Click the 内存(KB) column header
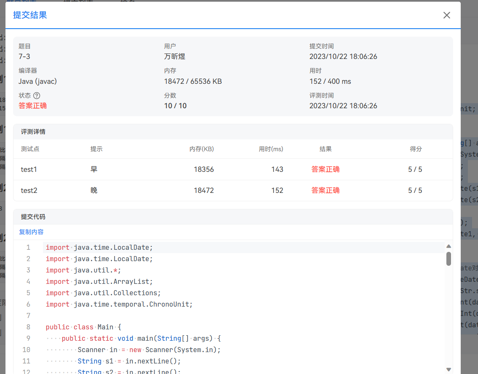Viewport: 478px width, 374px height. (x=201, y=149)
